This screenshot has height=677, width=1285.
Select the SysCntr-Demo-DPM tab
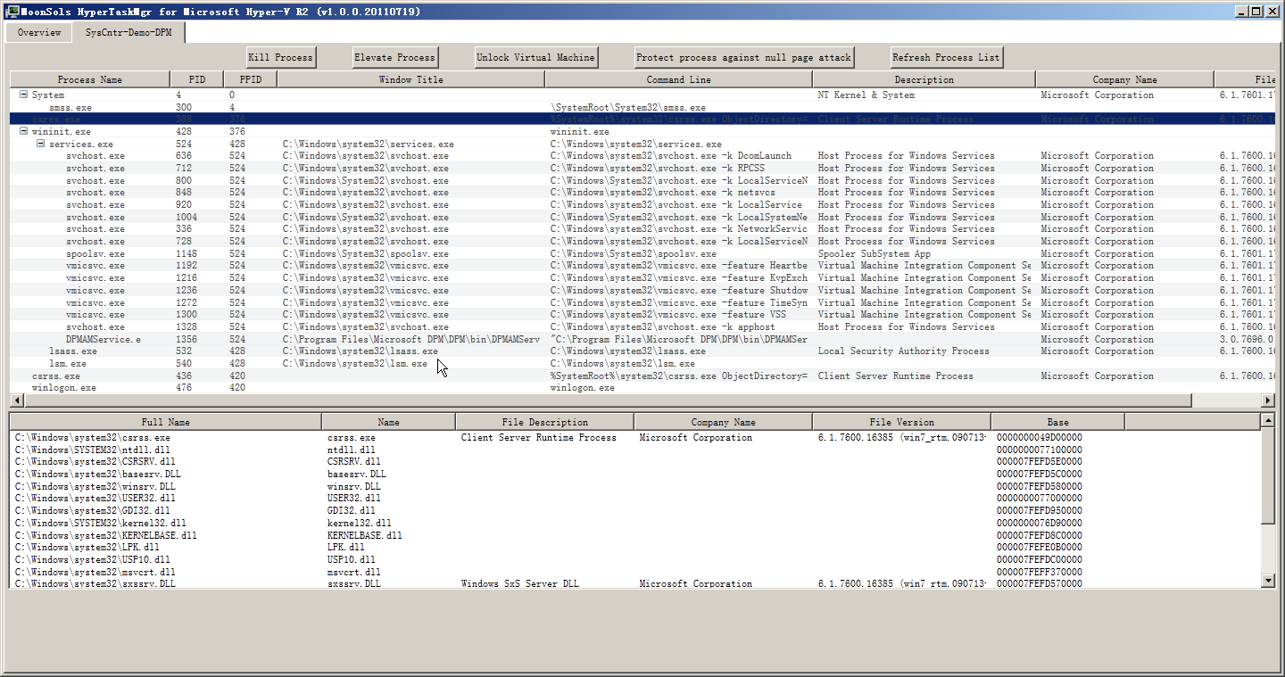coord(128,32)
